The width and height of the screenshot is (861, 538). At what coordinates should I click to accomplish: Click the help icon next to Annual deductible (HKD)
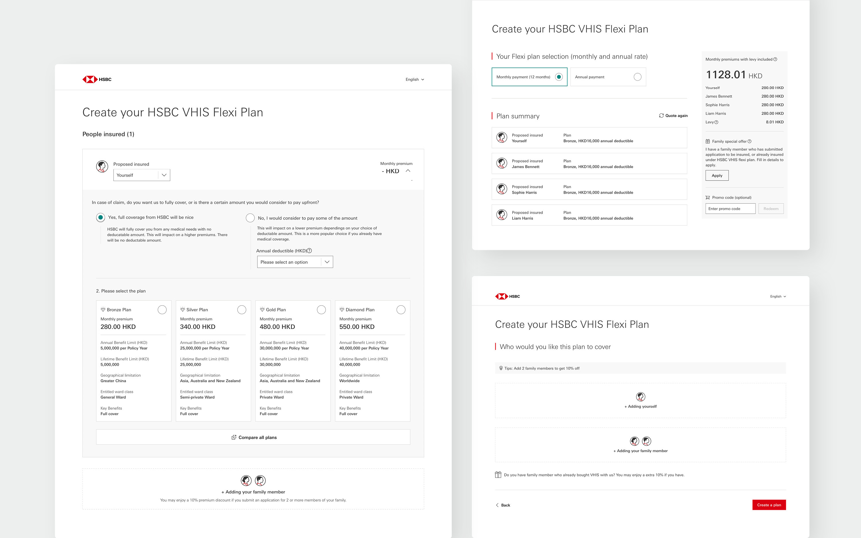coord(310,250)
